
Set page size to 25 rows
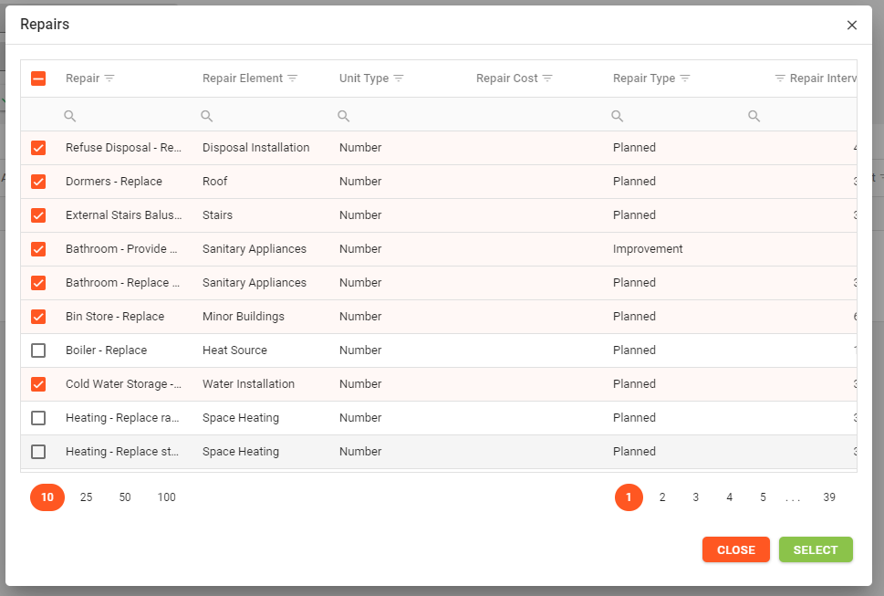click(87, 497)
